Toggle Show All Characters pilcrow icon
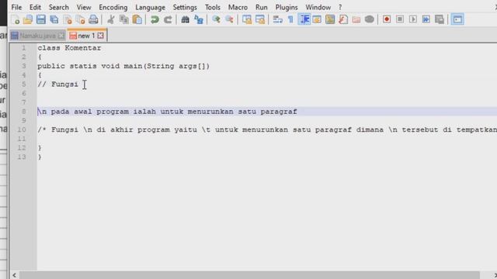The image size is (497, 279). (290, 19)
